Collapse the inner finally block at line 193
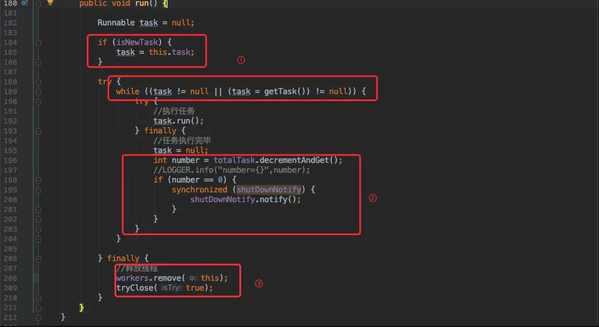The height and width of the screenshot is (327, 599). point(38,131)
